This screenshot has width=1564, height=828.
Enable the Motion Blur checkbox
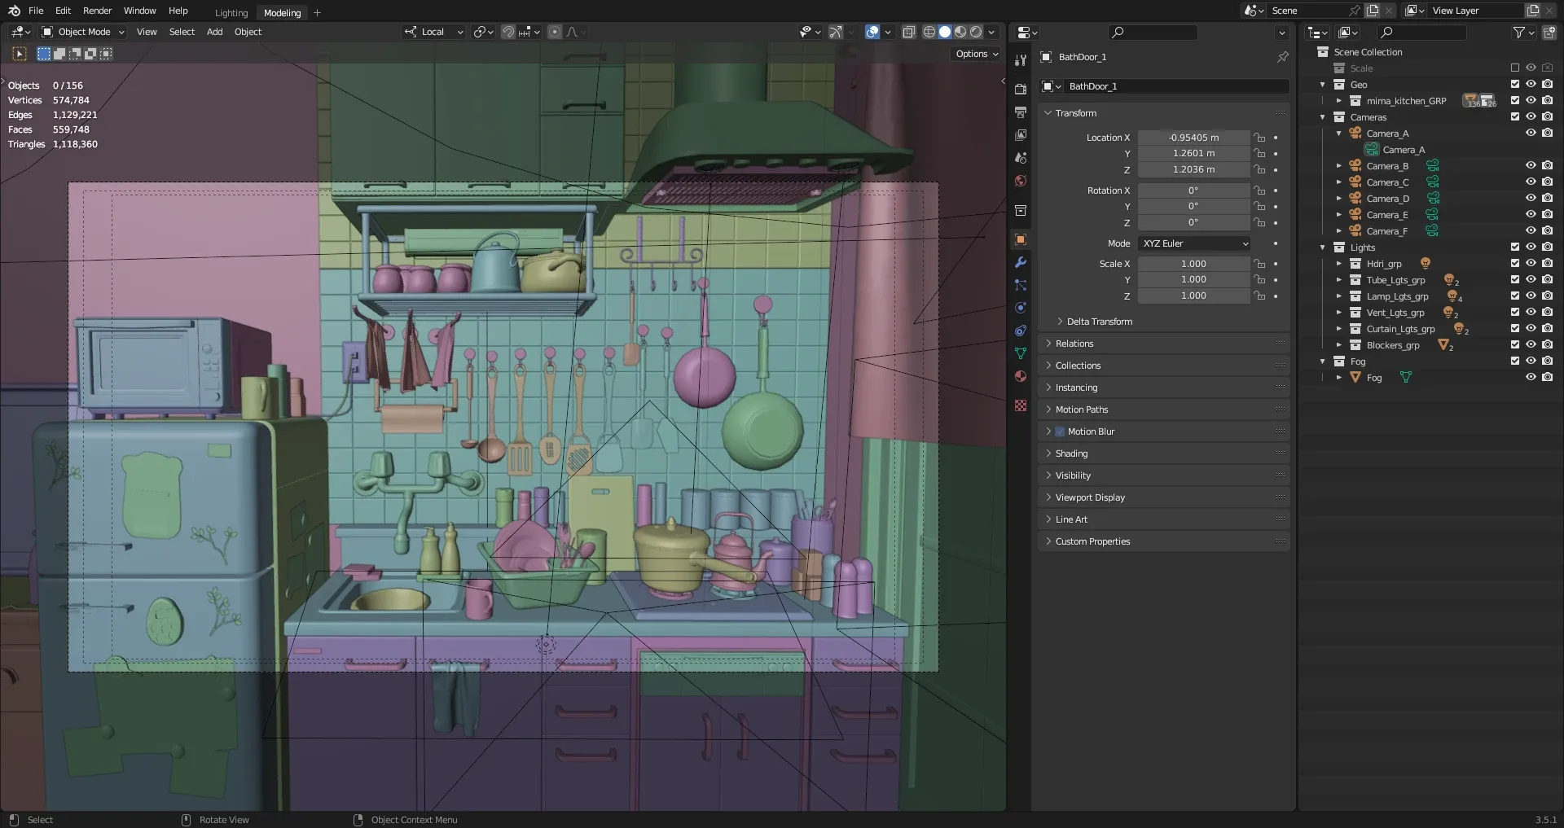coord(1060,432)
